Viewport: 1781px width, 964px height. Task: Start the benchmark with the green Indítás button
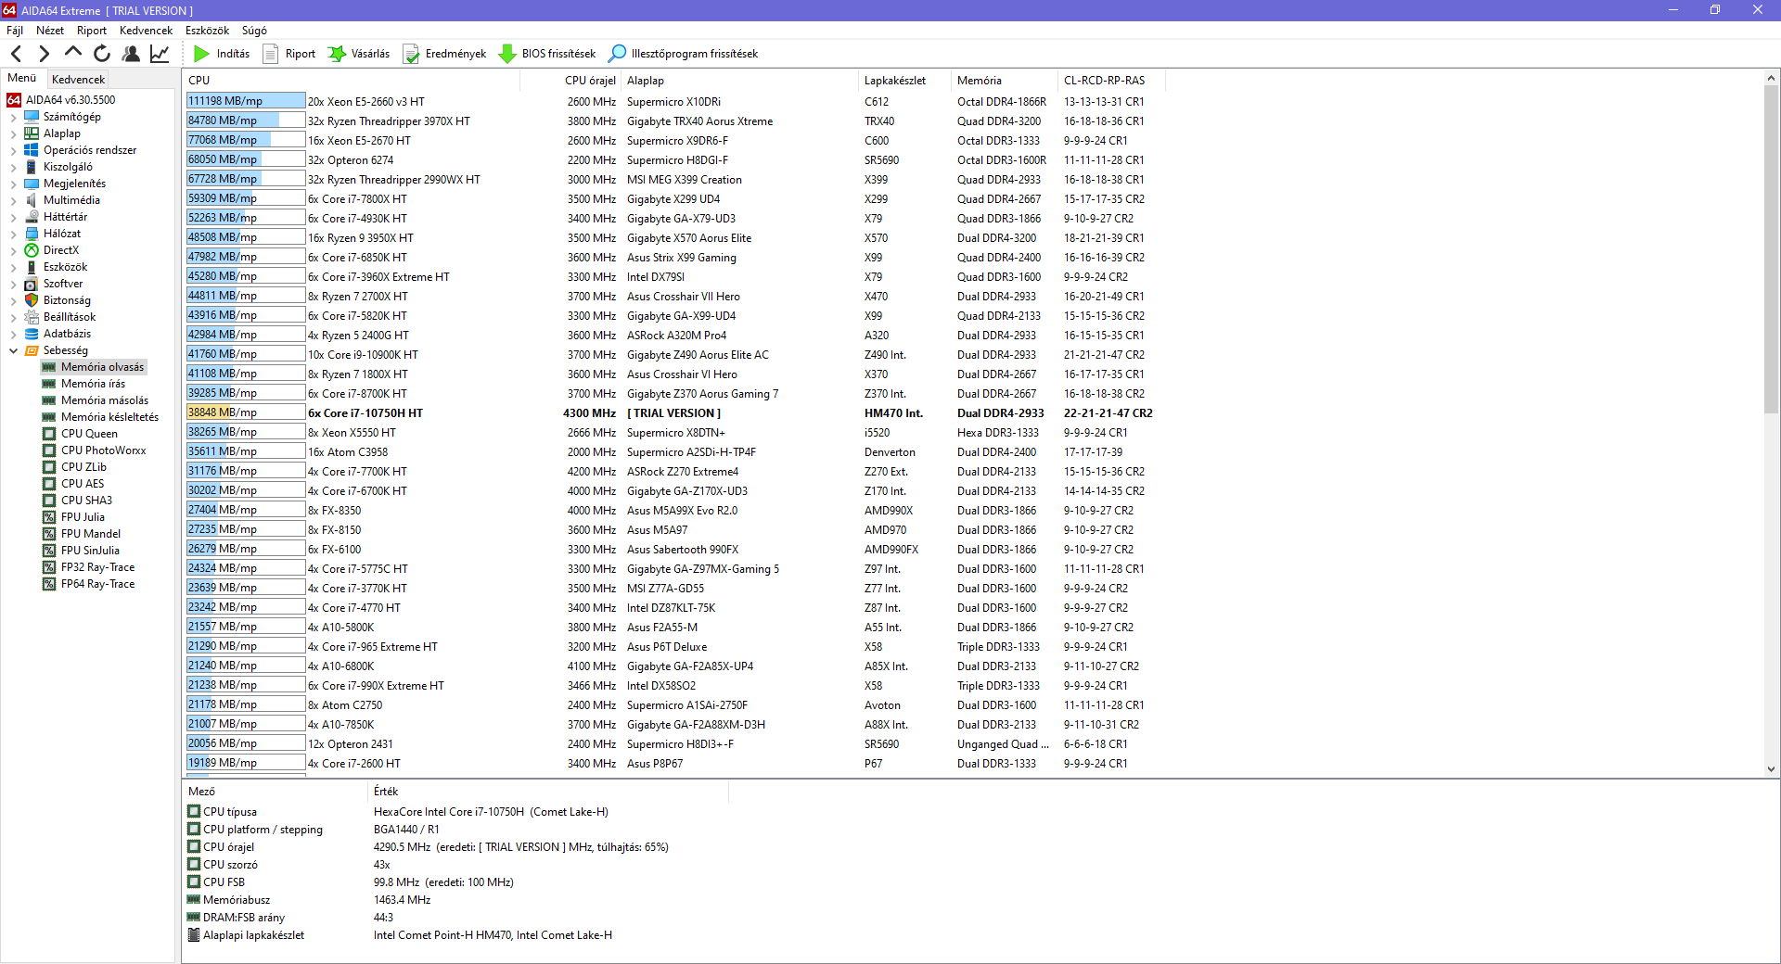[222, 54]
